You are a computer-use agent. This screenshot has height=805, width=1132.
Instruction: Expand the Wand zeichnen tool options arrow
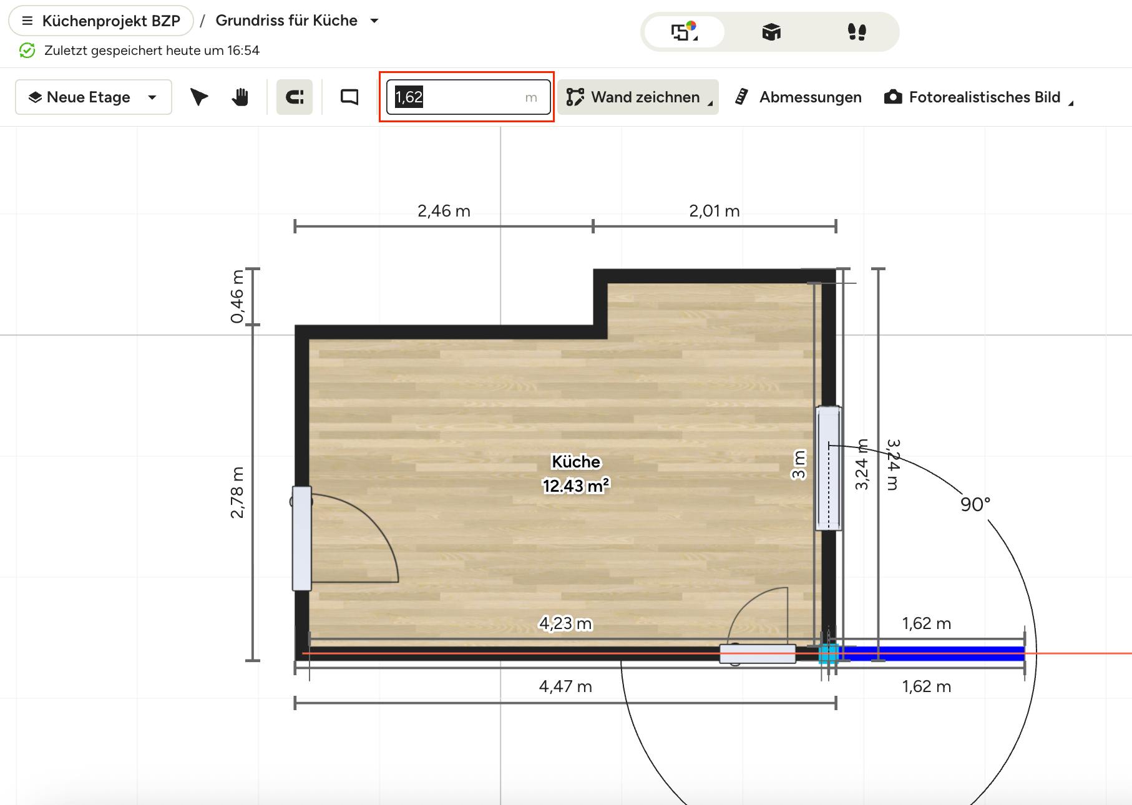pos(710,104)
